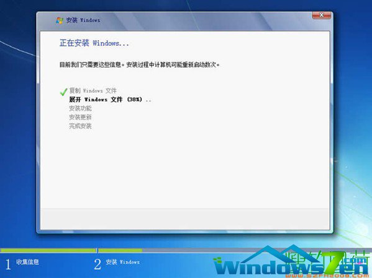
Task: Click the gray footer bar of the dialog
Action: click(x=185, y=219)
